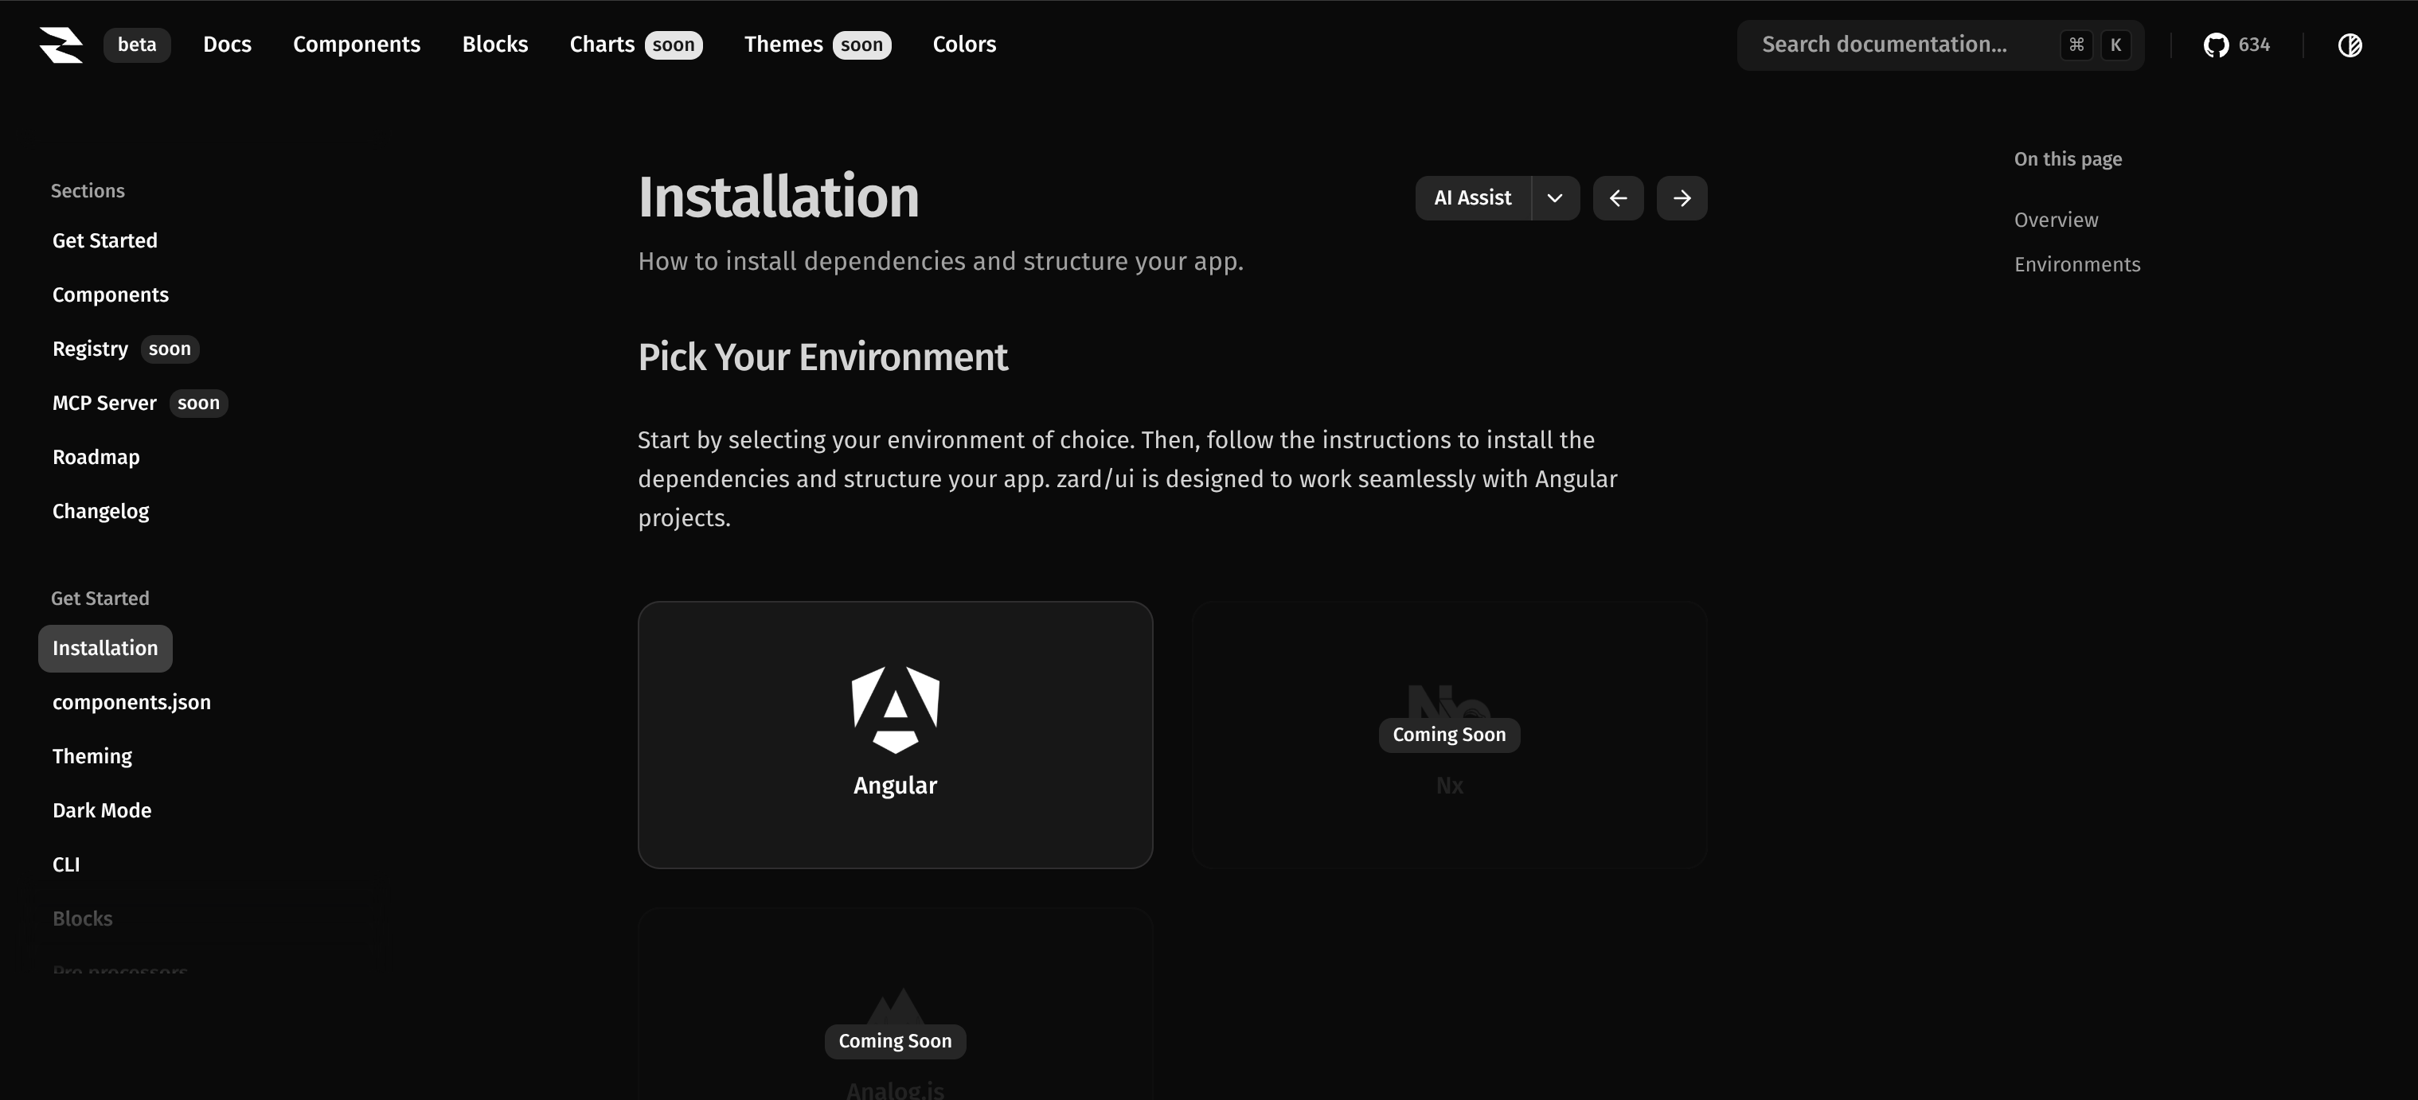Open components.json sidebar link
This screenshot has height=1100, width=2418.
pyautogui.click(x=131, y=702)
